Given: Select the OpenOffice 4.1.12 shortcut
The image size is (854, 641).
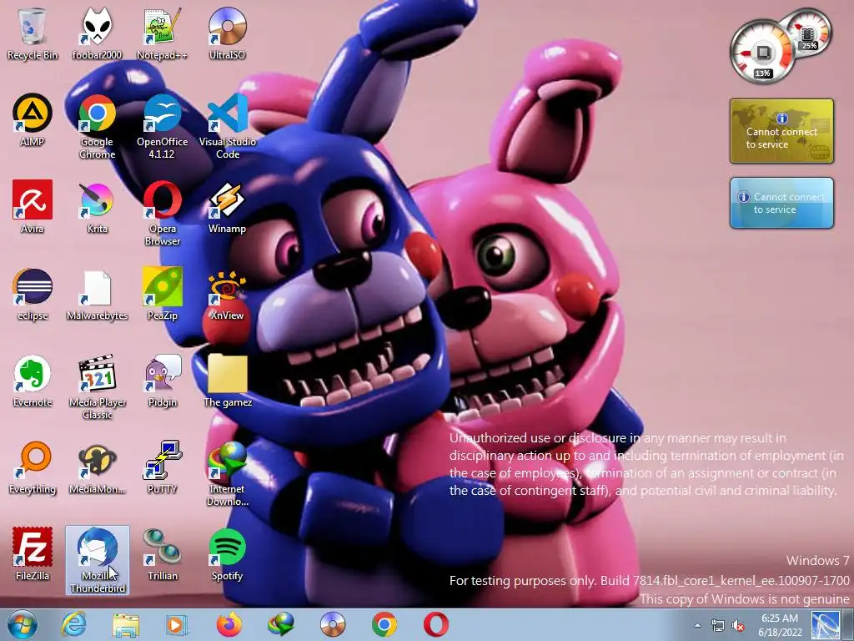Looking at the screenshot, I should tap(162, 127).
